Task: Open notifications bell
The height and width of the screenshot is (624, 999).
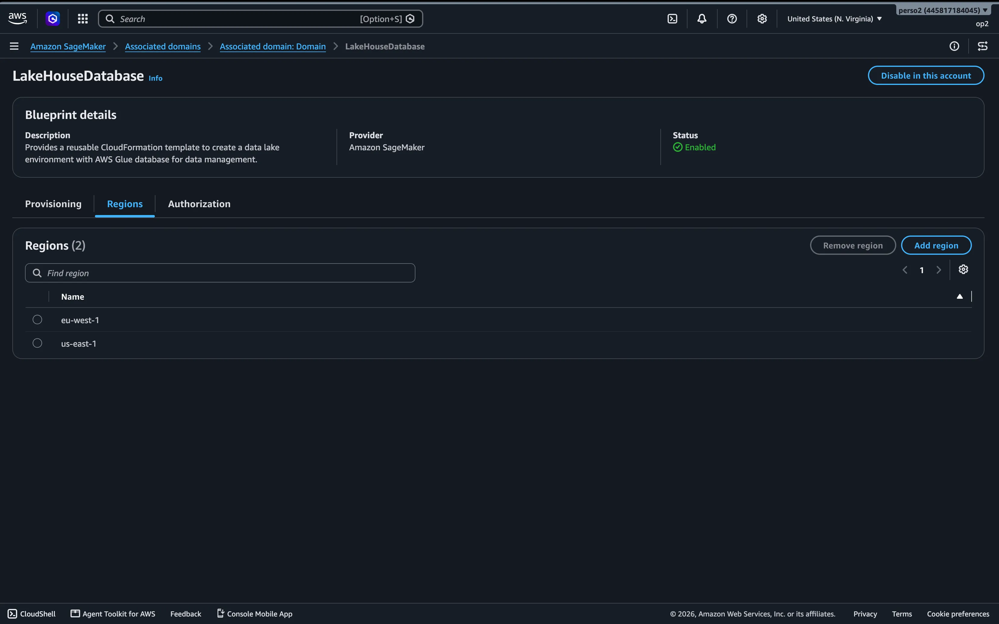Action: click(x=702, y=19)
